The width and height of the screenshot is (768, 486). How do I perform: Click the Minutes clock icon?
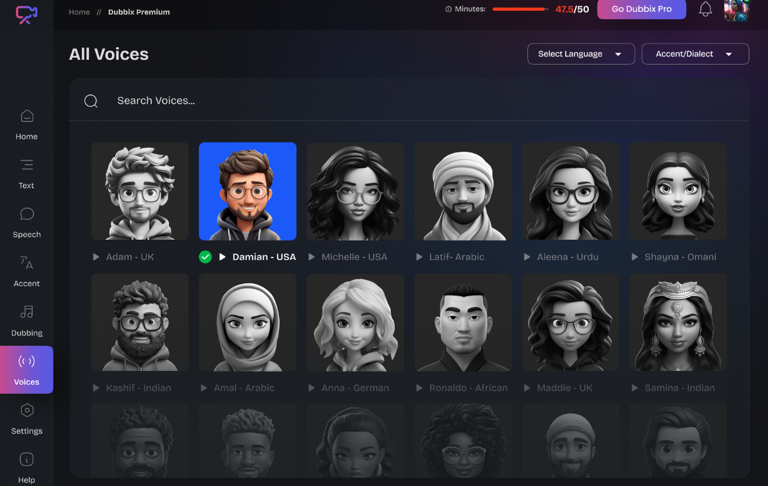448,9
